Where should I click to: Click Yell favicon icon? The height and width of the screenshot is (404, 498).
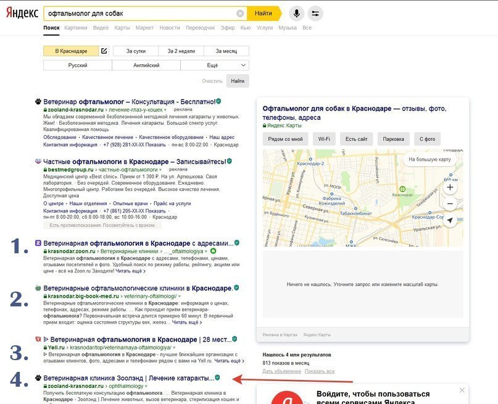click(38, 339)
